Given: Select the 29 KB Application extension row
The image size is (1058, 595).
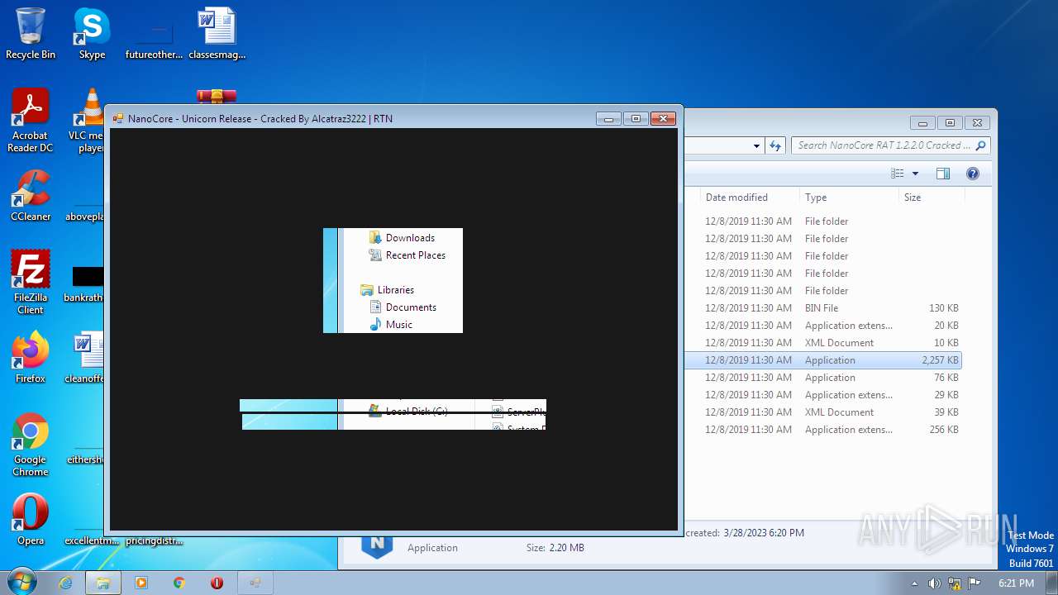Looking at the screenshot, I should click(x=822, y=395).
